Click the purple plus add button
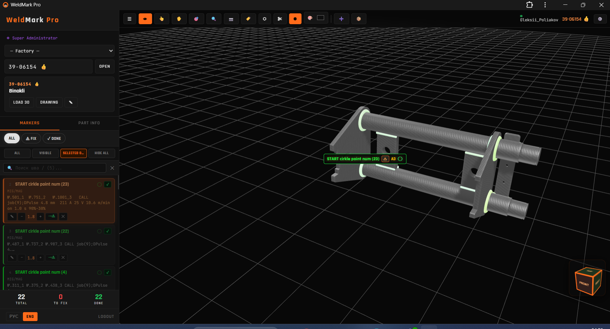 pyautogui.click(x=341, y=19)
